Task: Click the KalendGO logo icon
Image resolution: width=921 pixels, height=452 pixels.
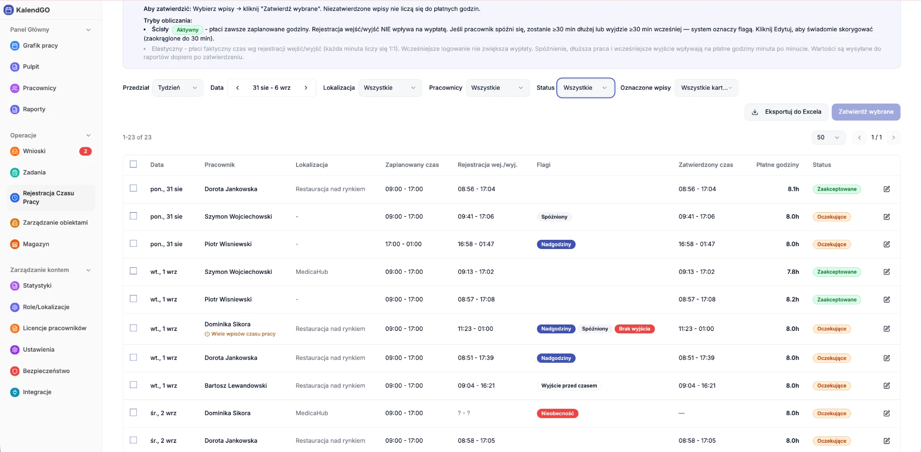Action: point(9,10)
